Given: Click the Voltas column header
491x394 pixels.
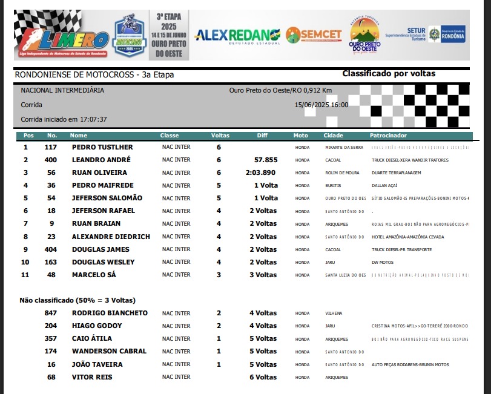Looking at the screenshot, I should [x=220, y=136].
